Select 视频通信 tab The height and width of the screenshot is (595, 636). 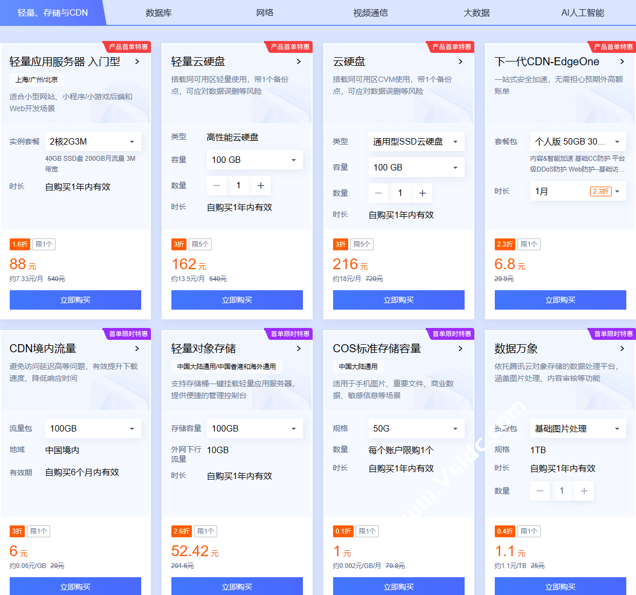coord(370,12)
